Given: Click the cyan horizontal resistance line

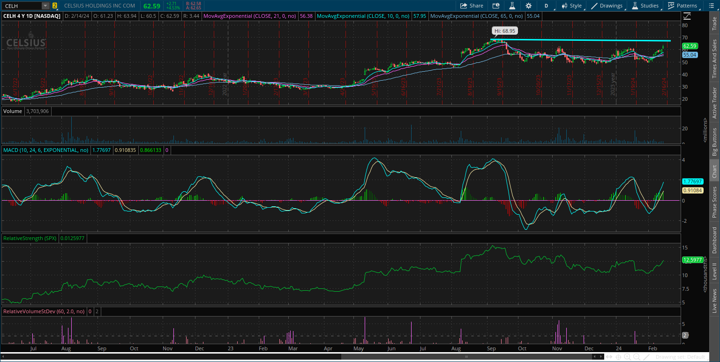Looking at the screenshot, I should (x=580, y=40).
